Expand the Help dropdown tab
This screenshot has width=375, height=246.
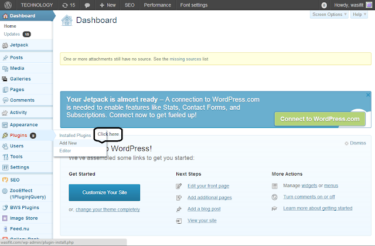(x=359, y=15)
